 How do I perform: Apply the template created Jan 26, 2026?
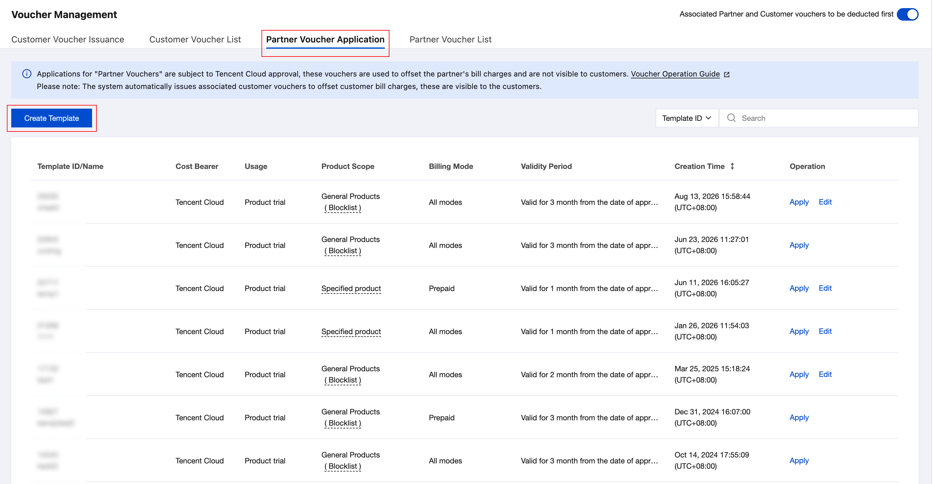(x=799, y=331)
